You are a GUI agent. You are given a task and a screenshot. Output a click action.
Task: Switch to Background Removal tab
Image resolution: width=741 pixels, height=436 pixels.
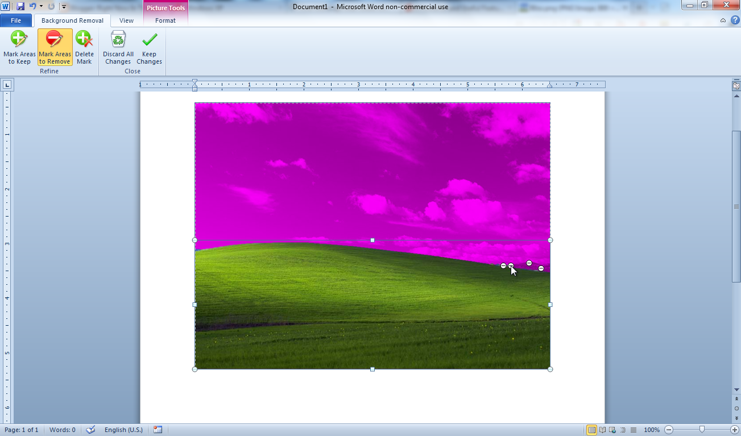[x=72, y=20]
